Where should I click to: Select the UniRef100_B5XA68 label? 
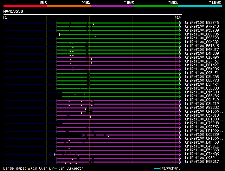(x=202, y=150)
